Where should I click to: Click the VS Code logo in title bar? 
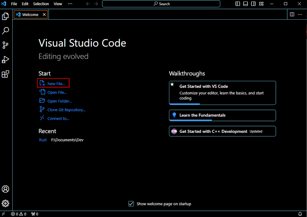tap(4, 4)
